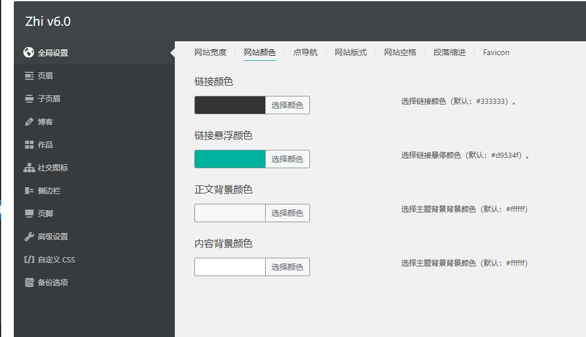The width and height of the screenshot is (586, 337).
Task: Switch to the Favicon tab
Action: [x=496, y=52]
